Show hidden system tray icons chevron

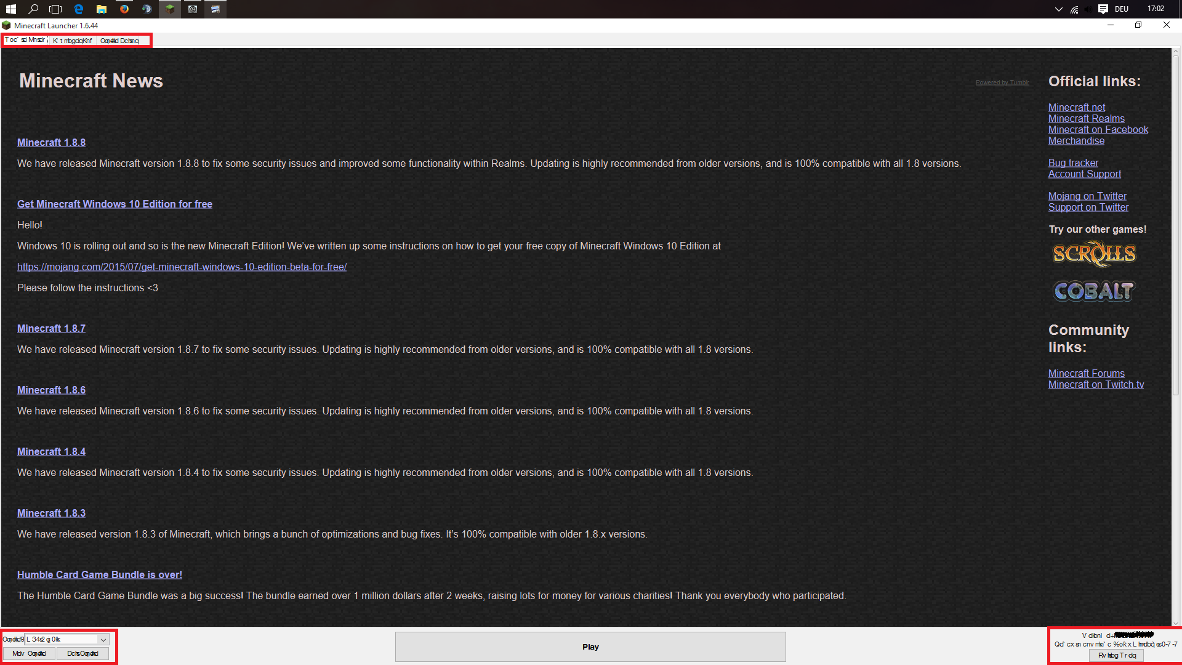click(1058, 9)
